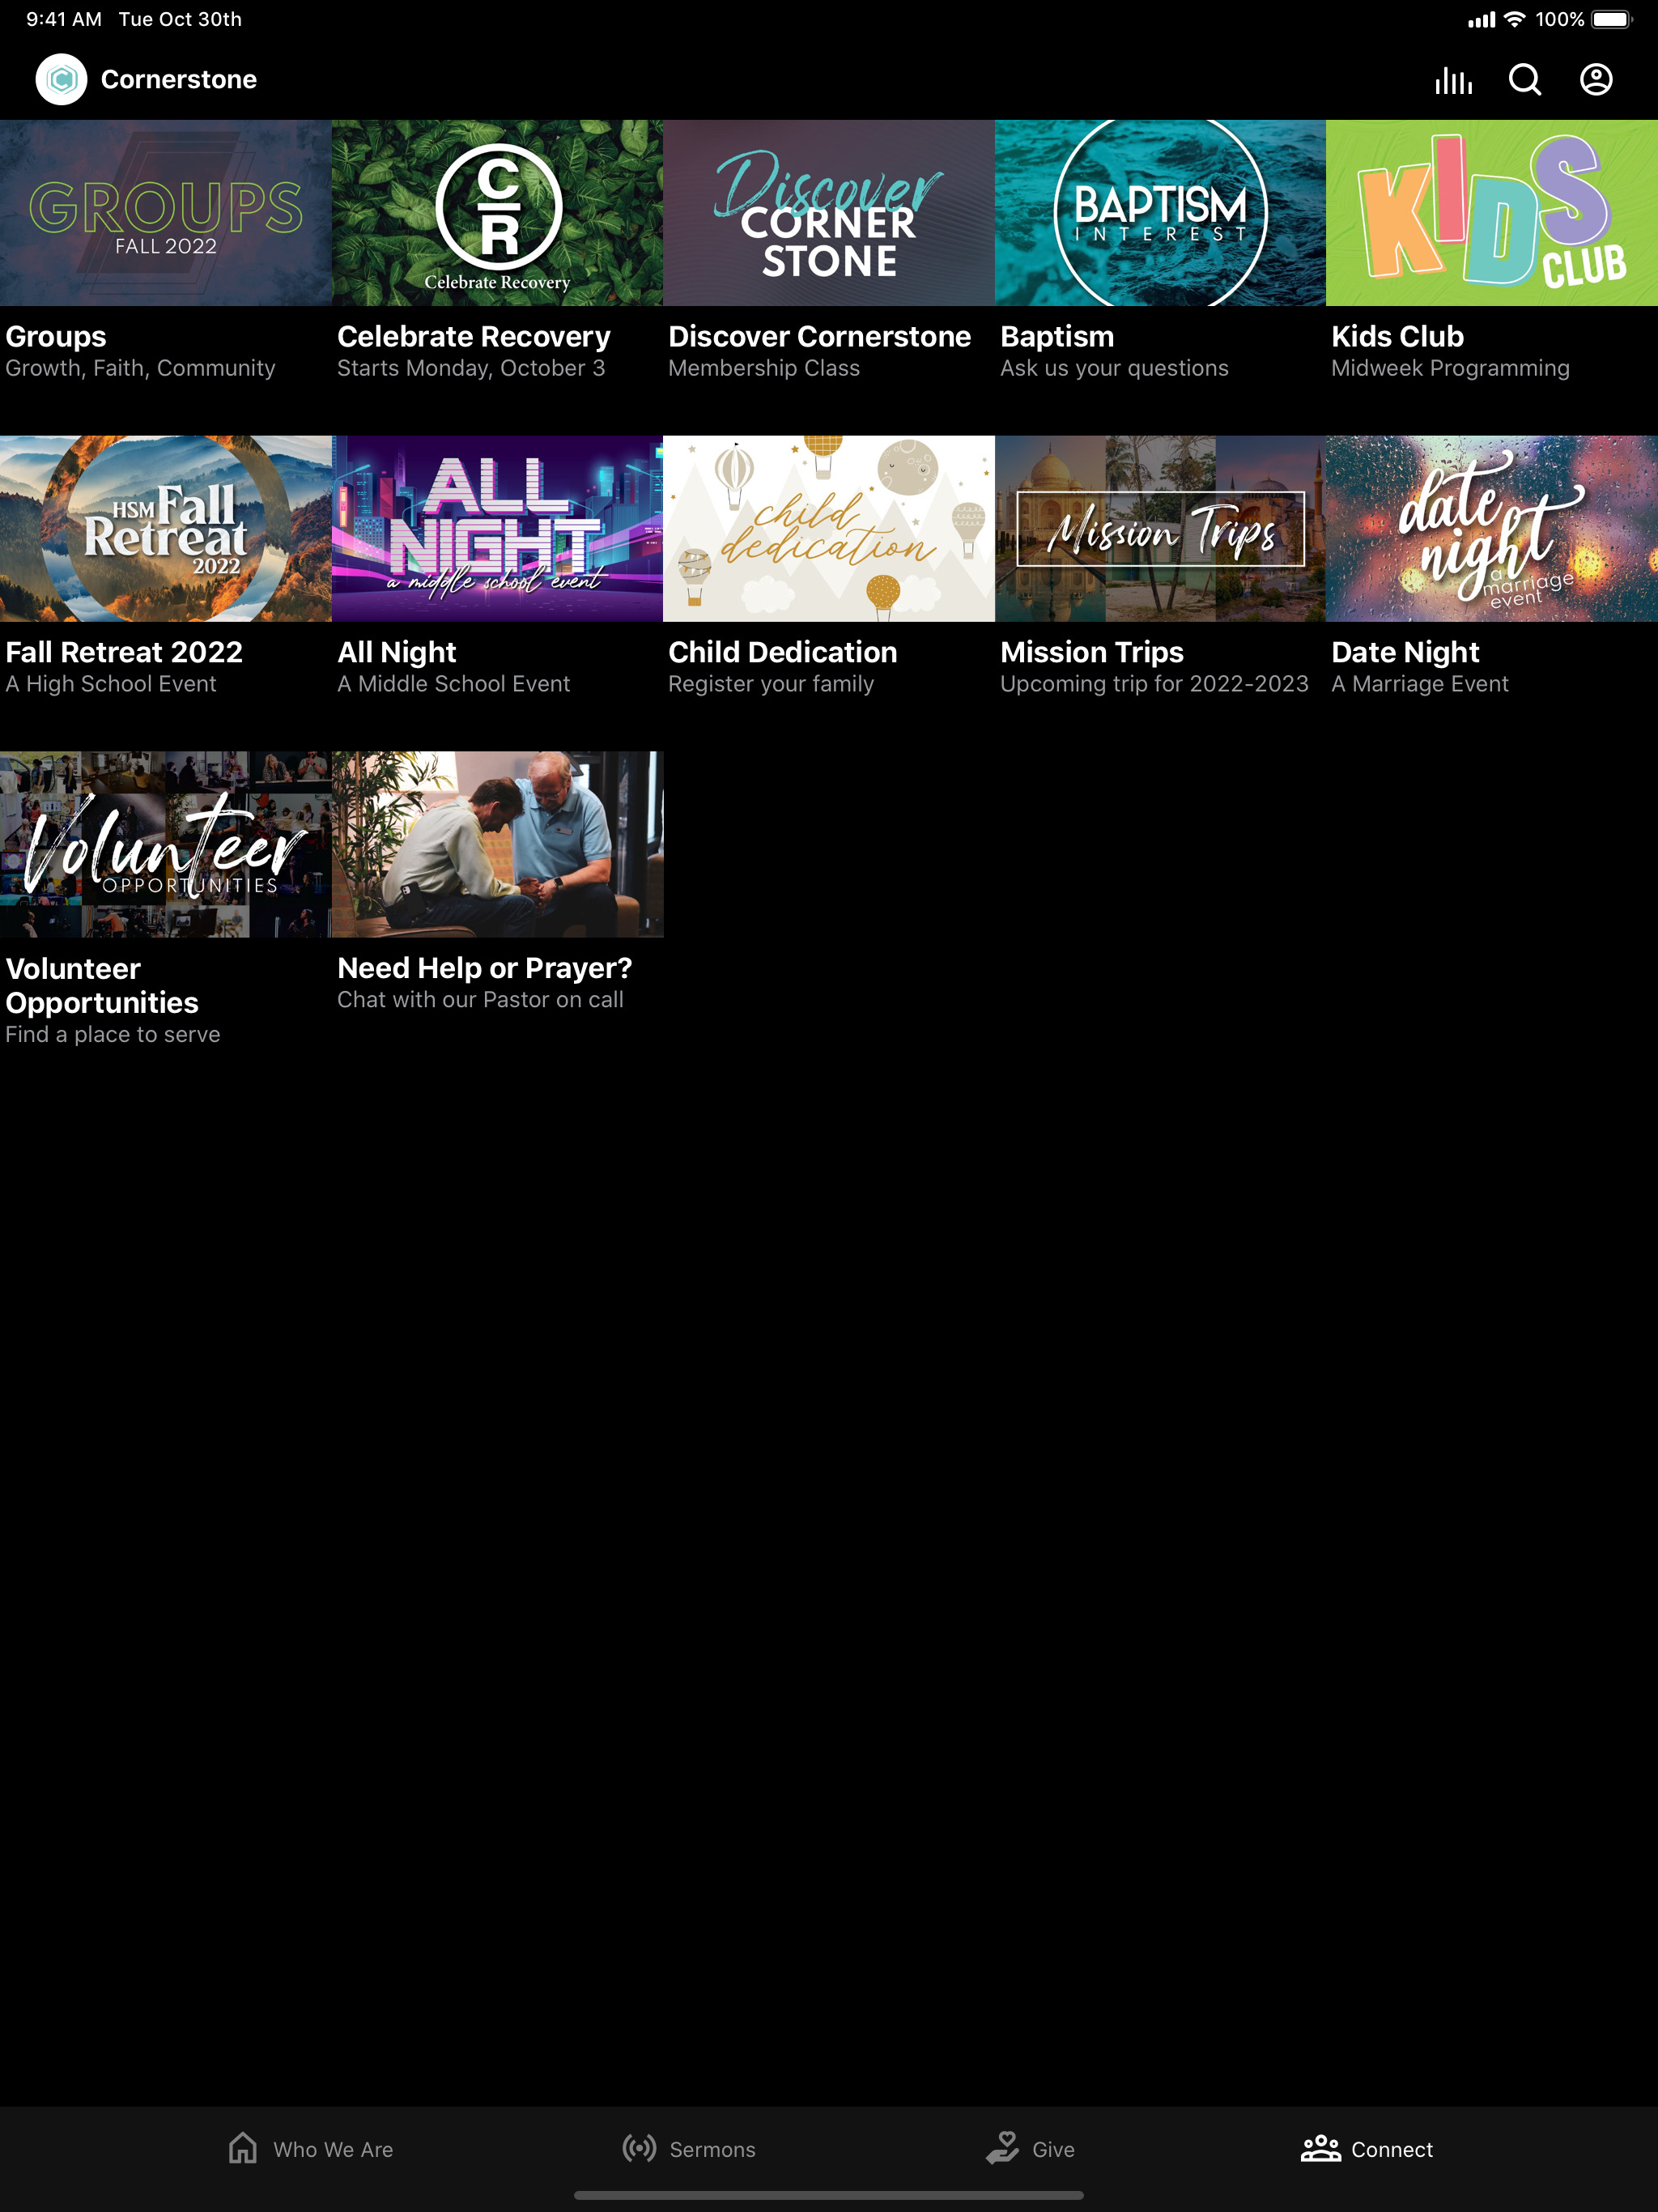Click the Date Night title

coord(1405,652)
